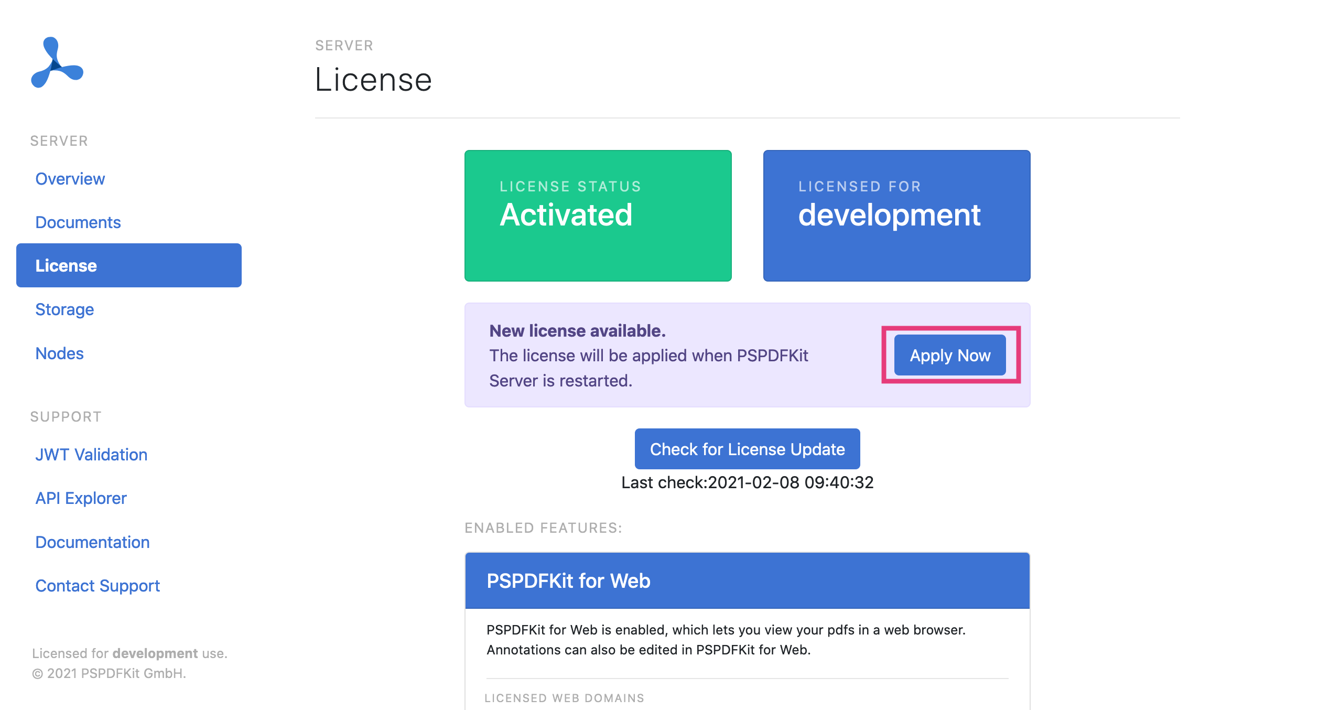Open the Overview page
This screenshot has height=710, width=1319.
70,179
